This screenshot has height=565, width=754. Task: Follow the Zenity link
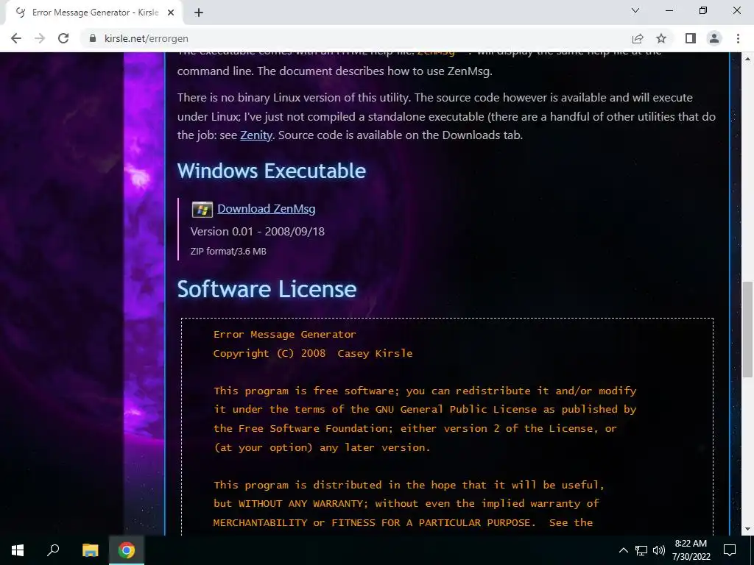[256, 135]
